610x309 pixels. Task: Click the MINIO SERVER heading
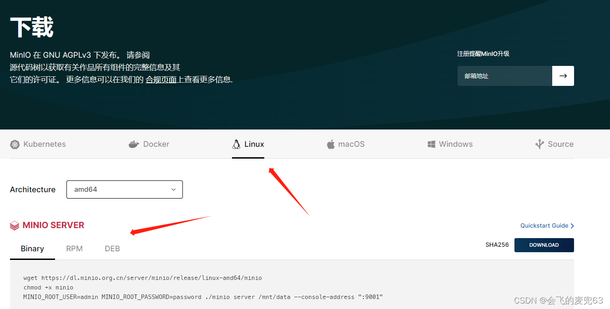pyautogui.click(x=53, y=225)
